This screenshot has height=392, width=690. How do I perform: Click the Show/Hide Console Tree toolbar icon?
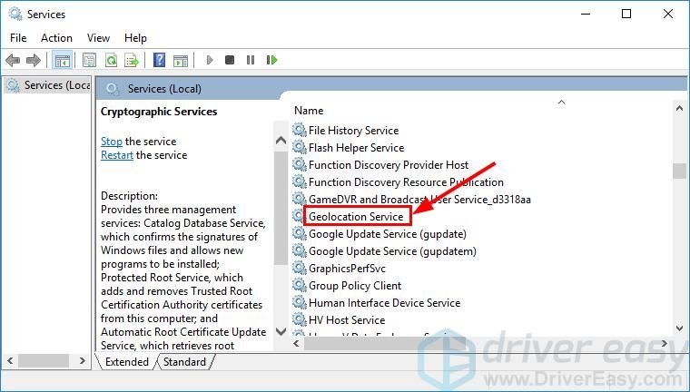click(x=63, y=60)
